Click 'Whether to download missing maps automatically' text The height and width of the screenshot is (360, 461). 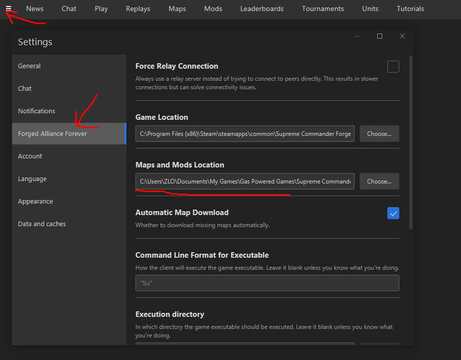203,225
